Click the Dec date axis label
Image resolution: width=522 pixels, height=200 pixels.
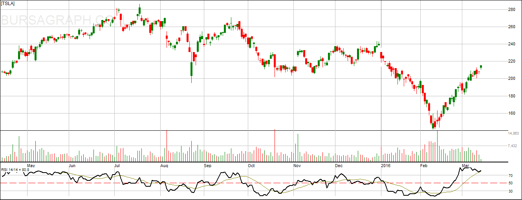coord(339,166)
